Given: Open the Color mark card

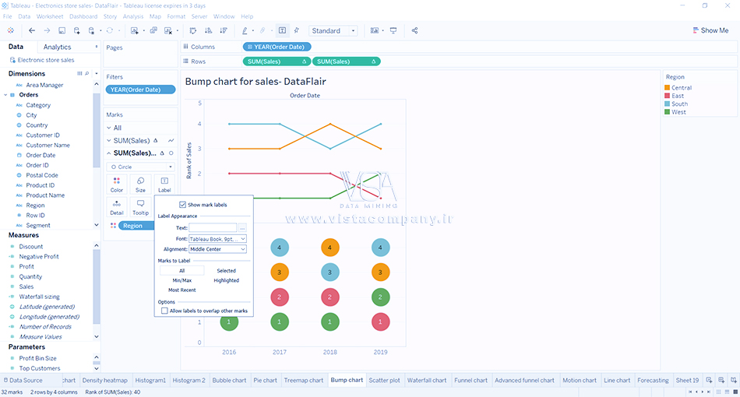Looking at the screenshot, I should click(x=116, y=184).
